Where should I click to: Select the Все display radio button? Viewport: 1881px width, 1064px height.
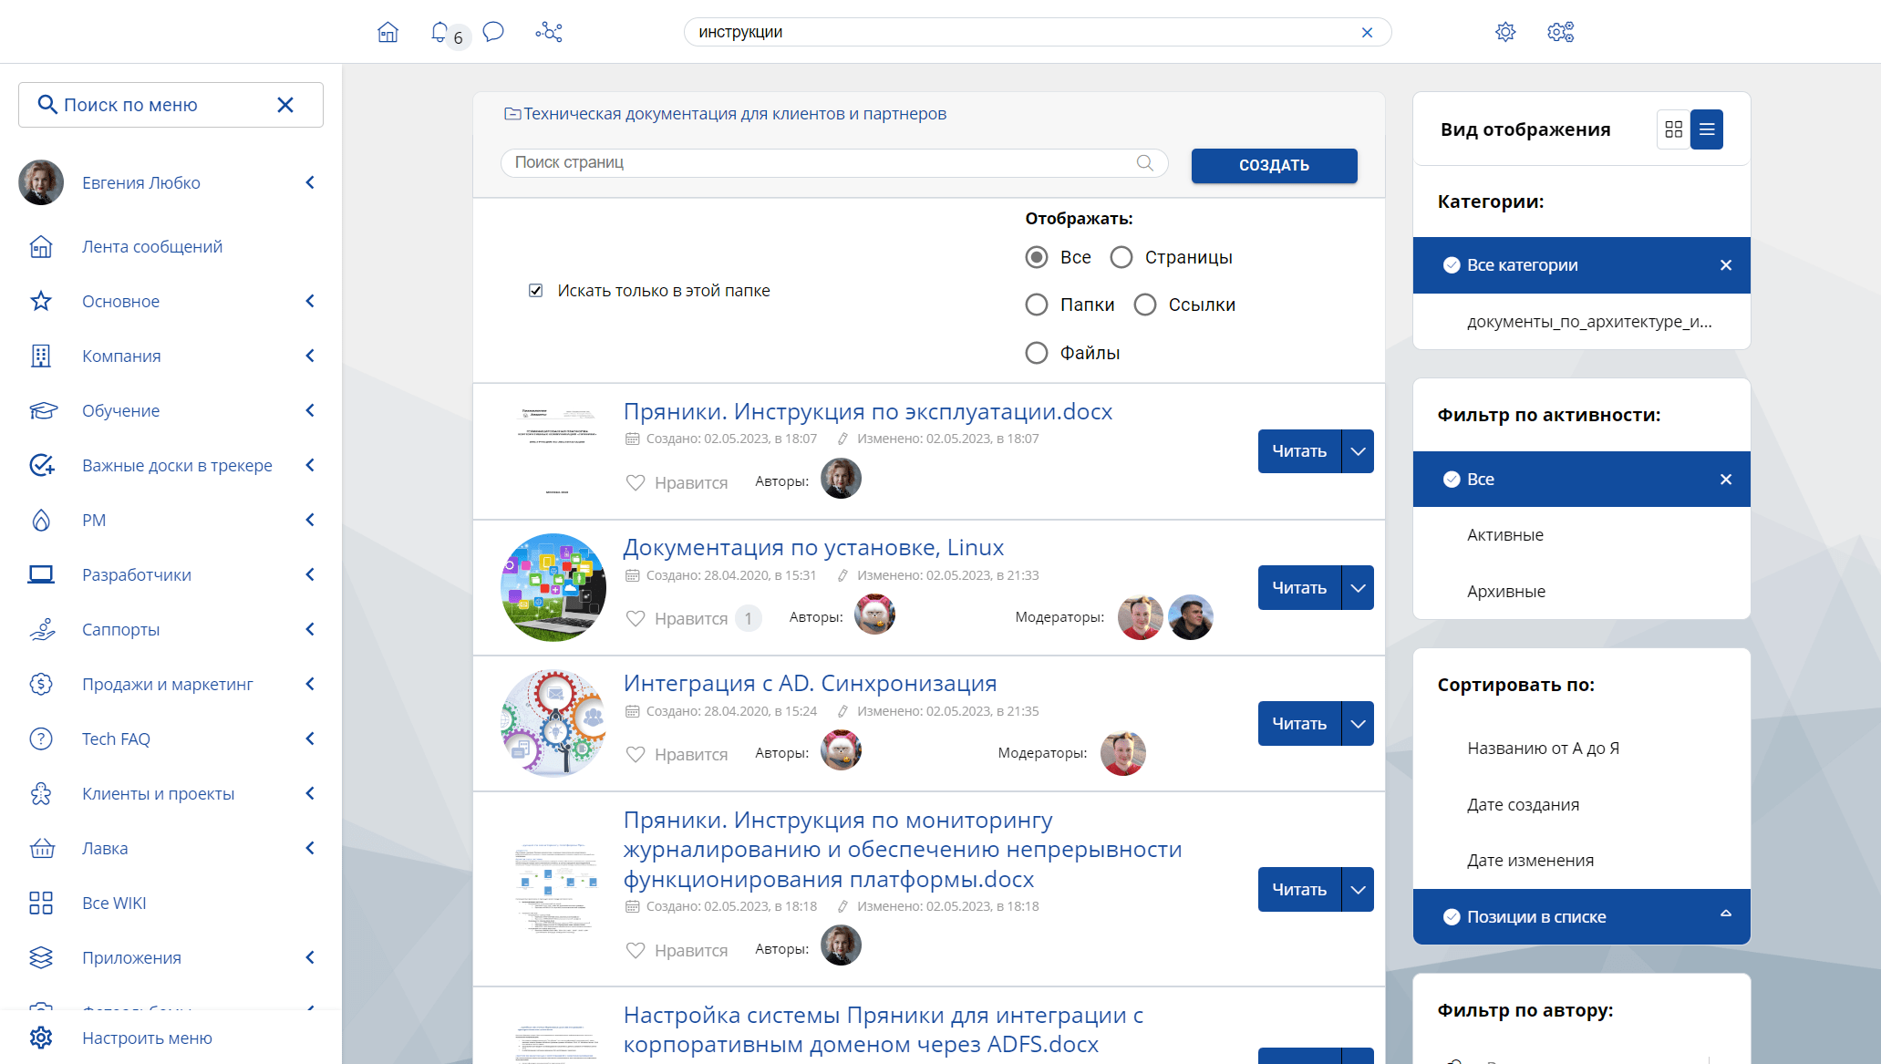(x=1037, y=257)
